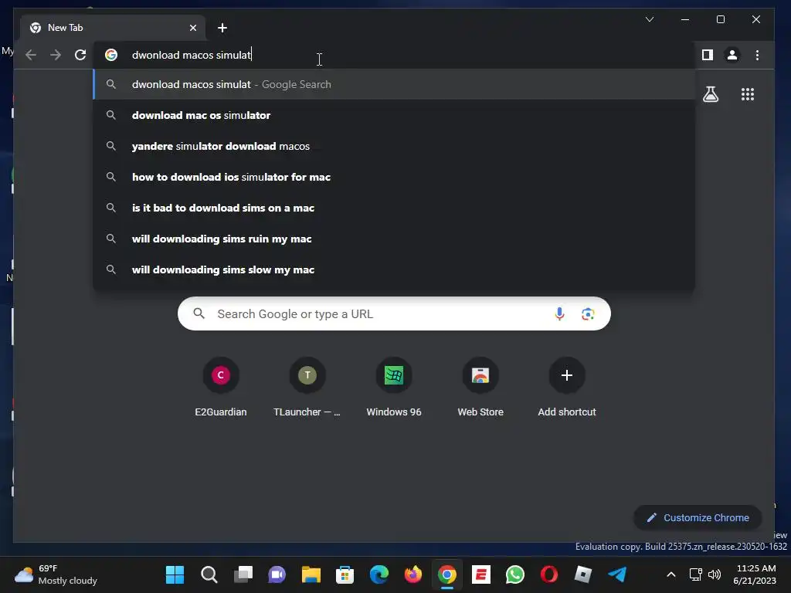Open Roblox from taskbar
The image size is (791, 593).
point(582,574)
